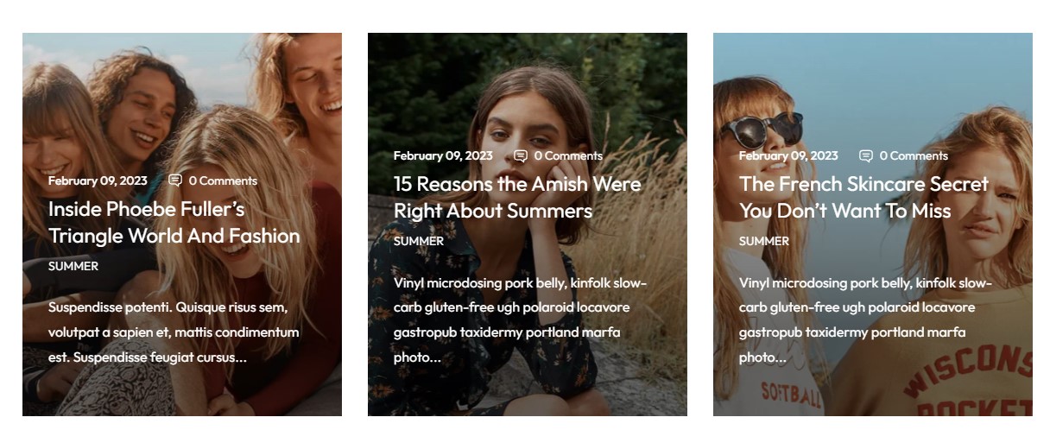Click the Vinyl microdosing excerpt on Amish post
This screenshot has width=1050, height=430.
coord(520,319)
